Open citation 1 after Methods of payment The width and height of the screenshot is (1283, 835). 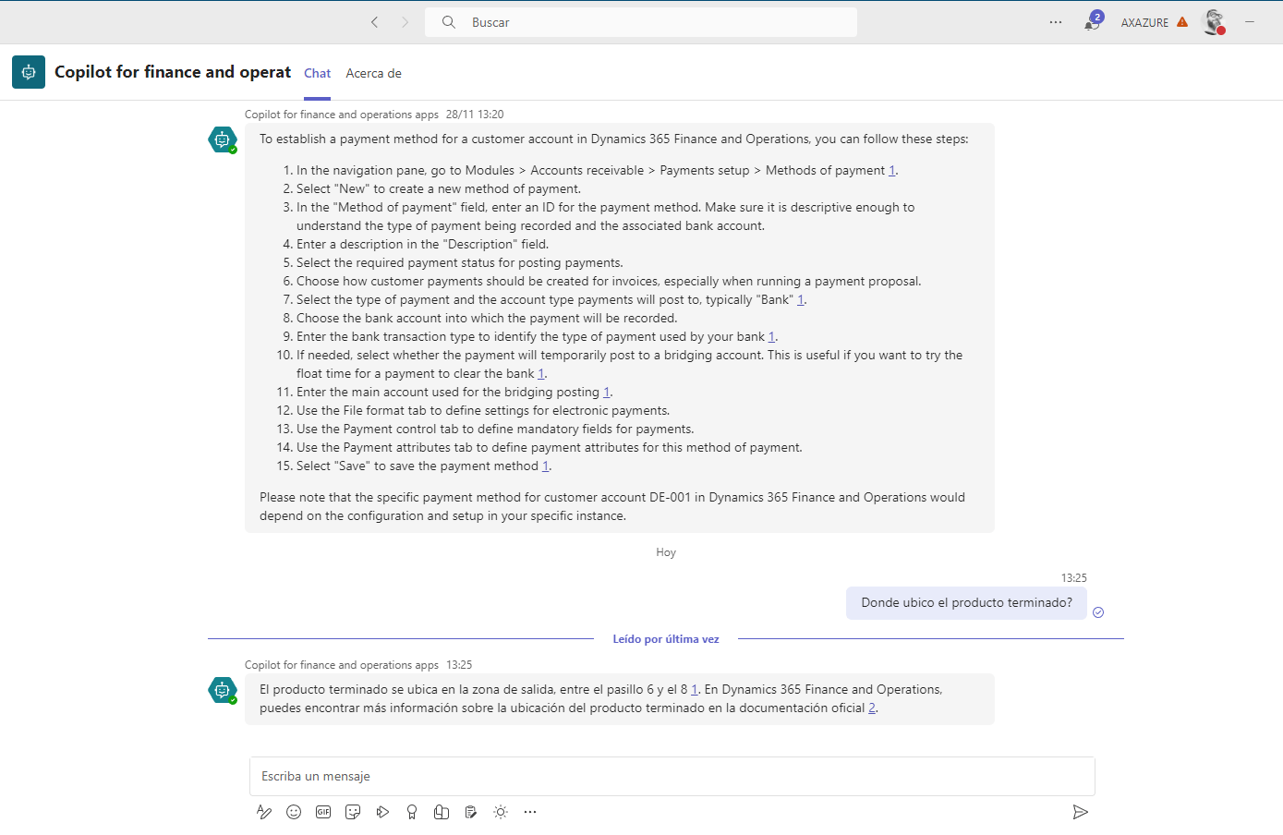tap(892, 171)
